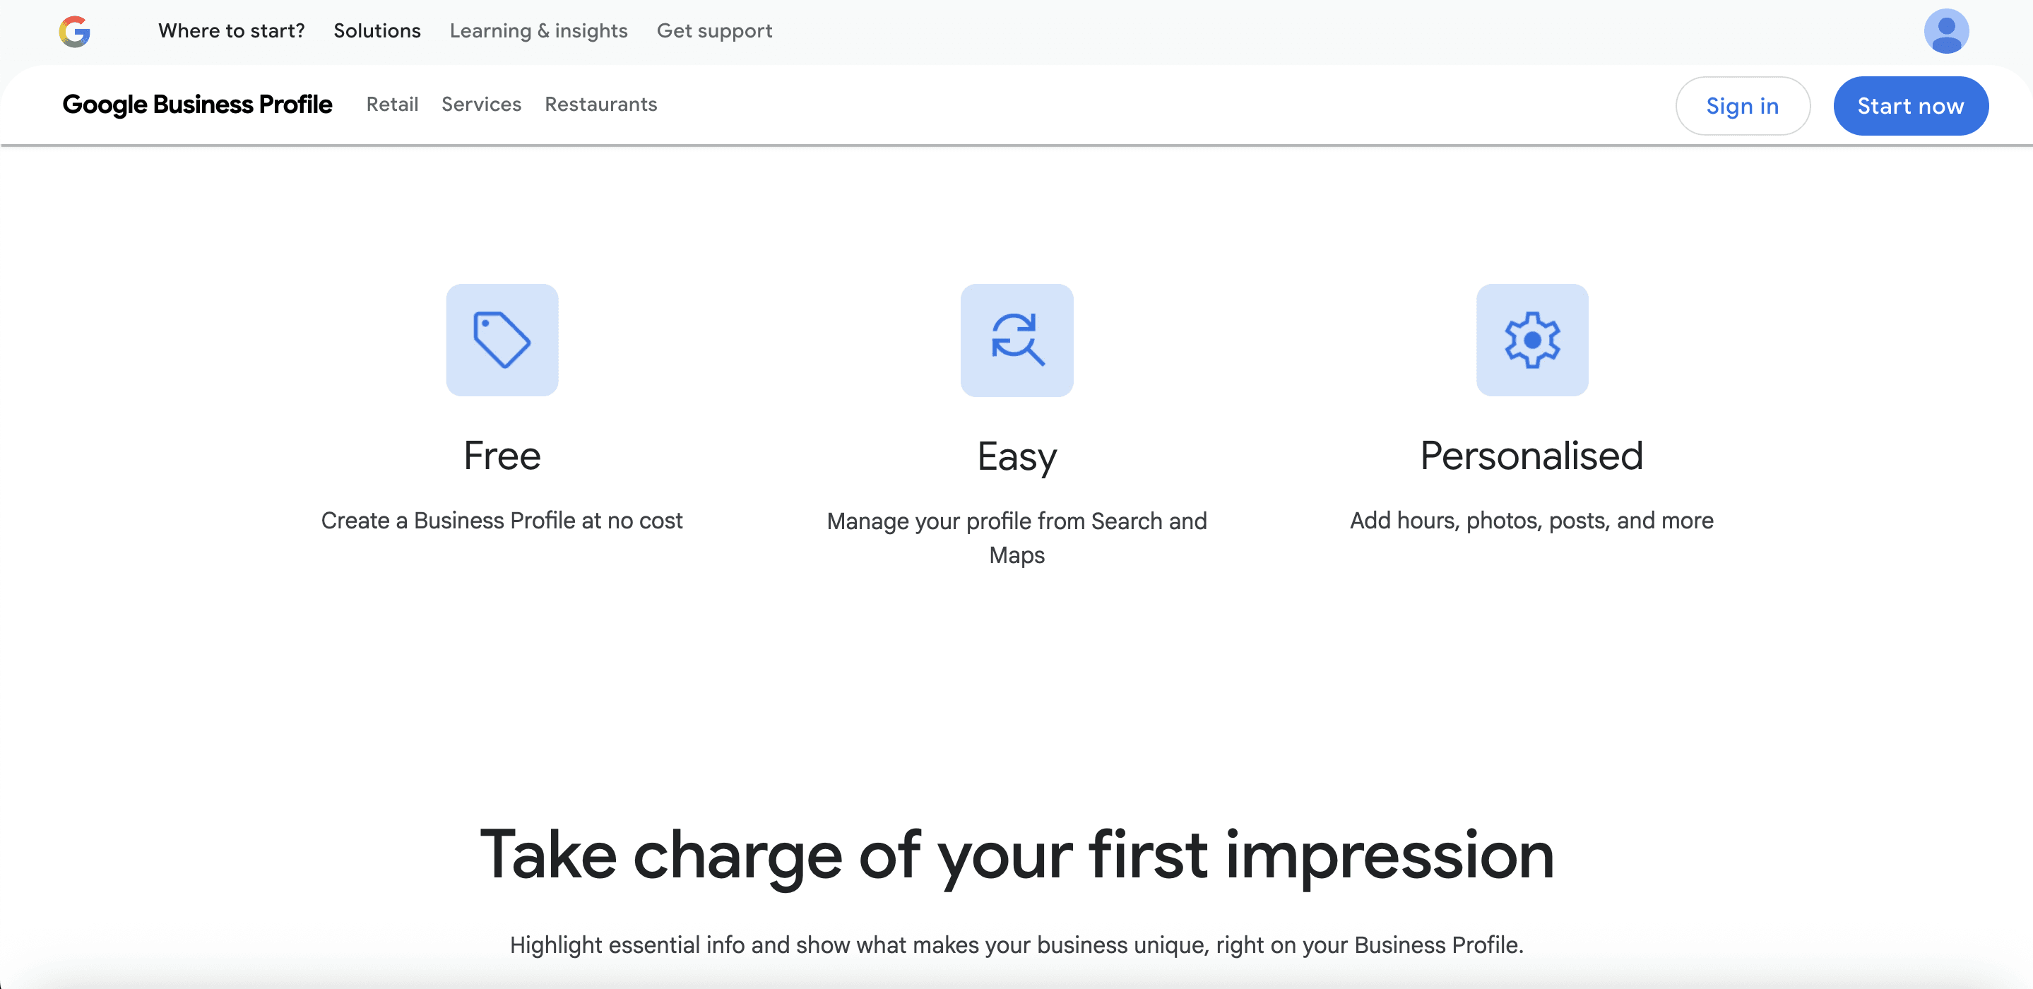Screen dimensions: 2033x989
Task: Click the Personalised heading
Action: (x=1531, y=456)
